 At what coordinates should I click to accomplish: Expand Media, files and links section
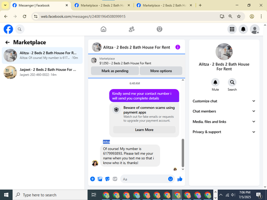pos(224,122)
